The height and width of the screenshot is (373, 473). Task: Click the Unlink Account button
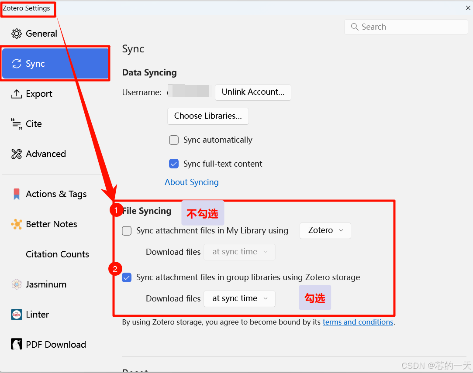[x=253, y=92]
